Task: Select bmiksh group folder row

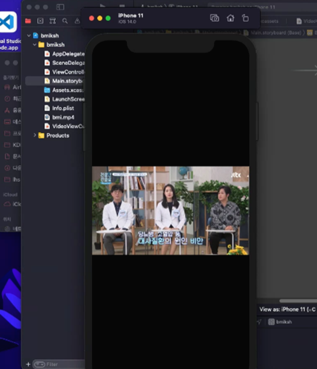Action: (51, 44)
